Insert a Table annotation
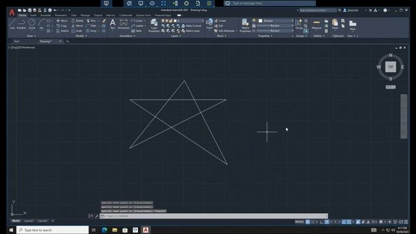This screenshot has height=234, width=416. 136,31
